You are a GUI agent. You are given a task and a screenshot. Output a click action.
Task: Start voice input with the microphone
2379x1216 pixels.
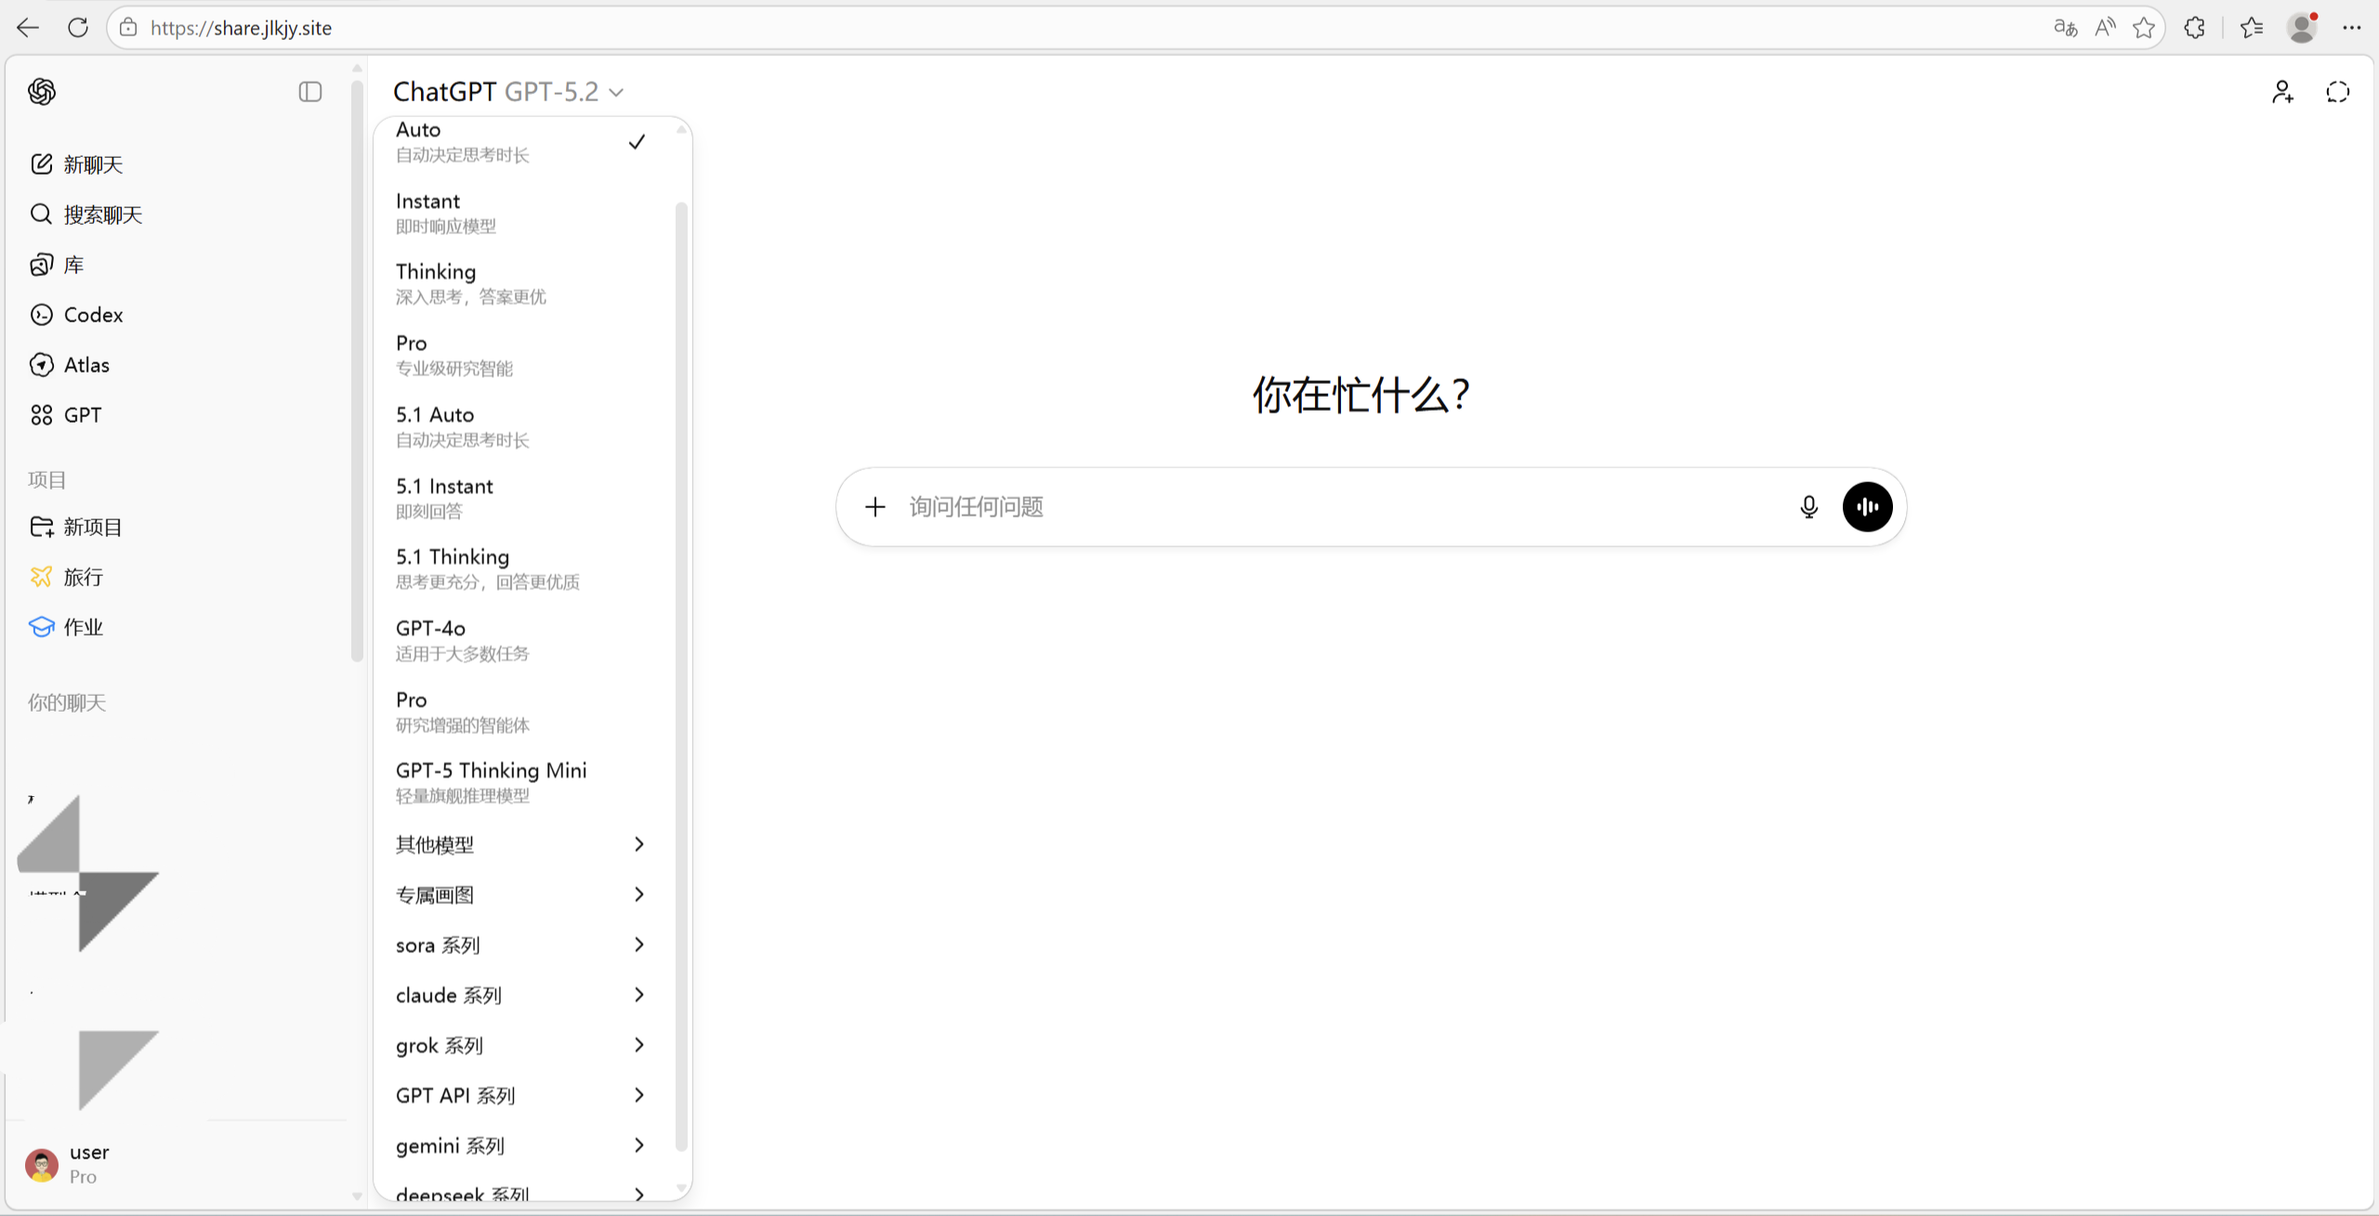[x=1808, y=506]
